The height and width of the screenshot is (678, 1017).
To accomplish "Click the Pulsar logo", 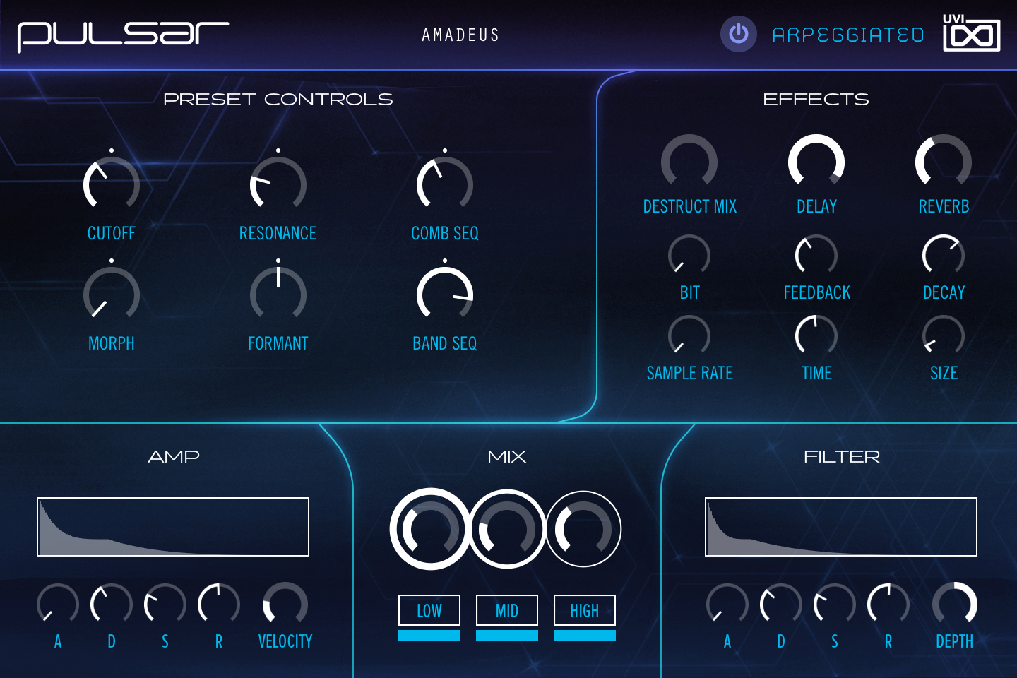I will click(123, 36).
